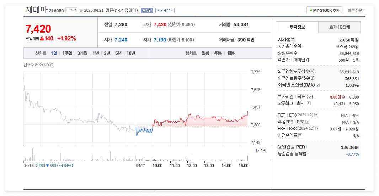Click the 136.36배 sector PER value

click(x=350, y=147)
